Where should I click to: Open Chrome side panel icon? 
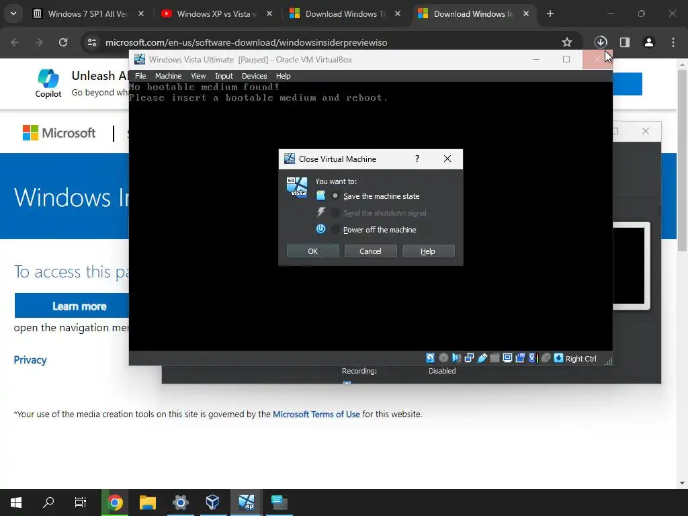click(x=624, y=42)
